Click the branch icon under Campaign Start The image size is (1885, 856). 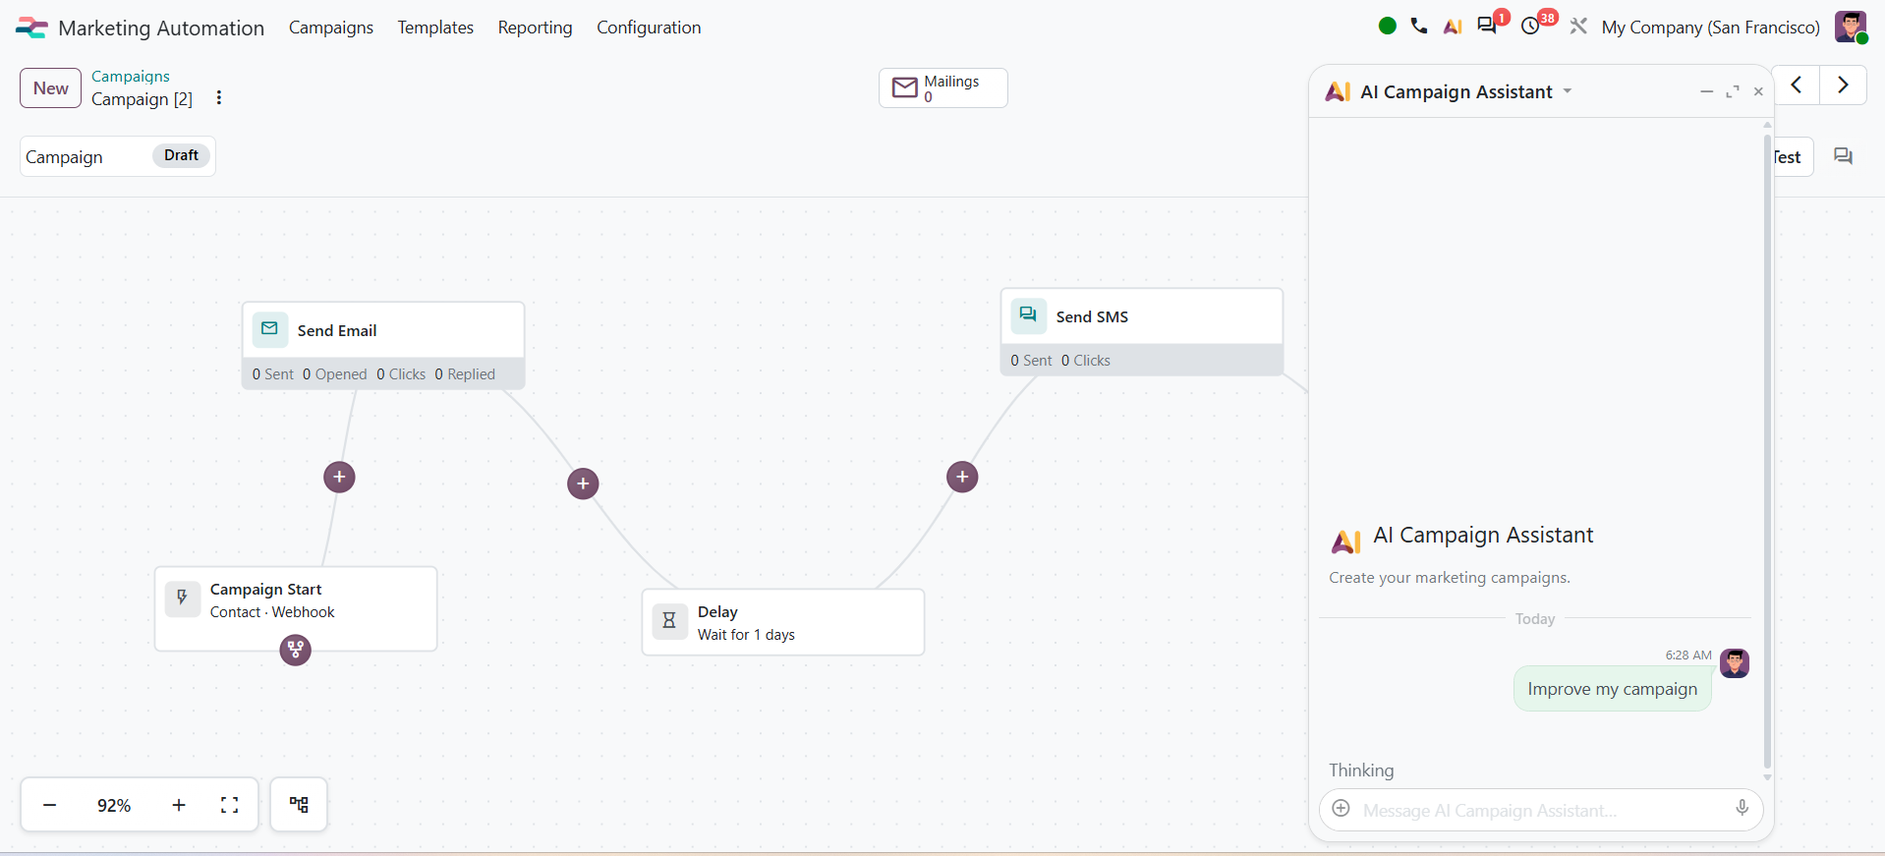[x=296, y=650]
